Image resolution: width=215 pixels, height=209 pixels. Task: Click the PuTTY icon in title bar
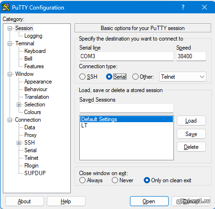coord(6,7)
